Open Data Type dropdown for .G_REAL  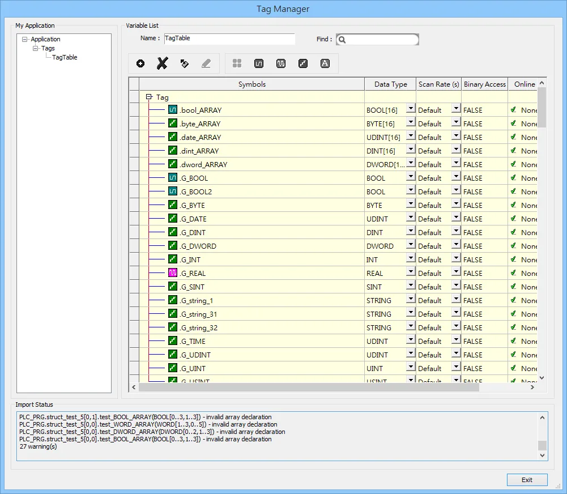[x=411, y=272]
